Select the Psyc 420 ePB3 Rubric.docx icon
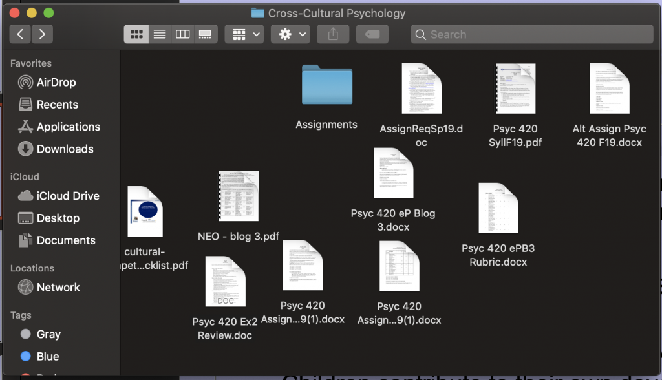Viewport: 662px width, 380px height. coord(498,207)
